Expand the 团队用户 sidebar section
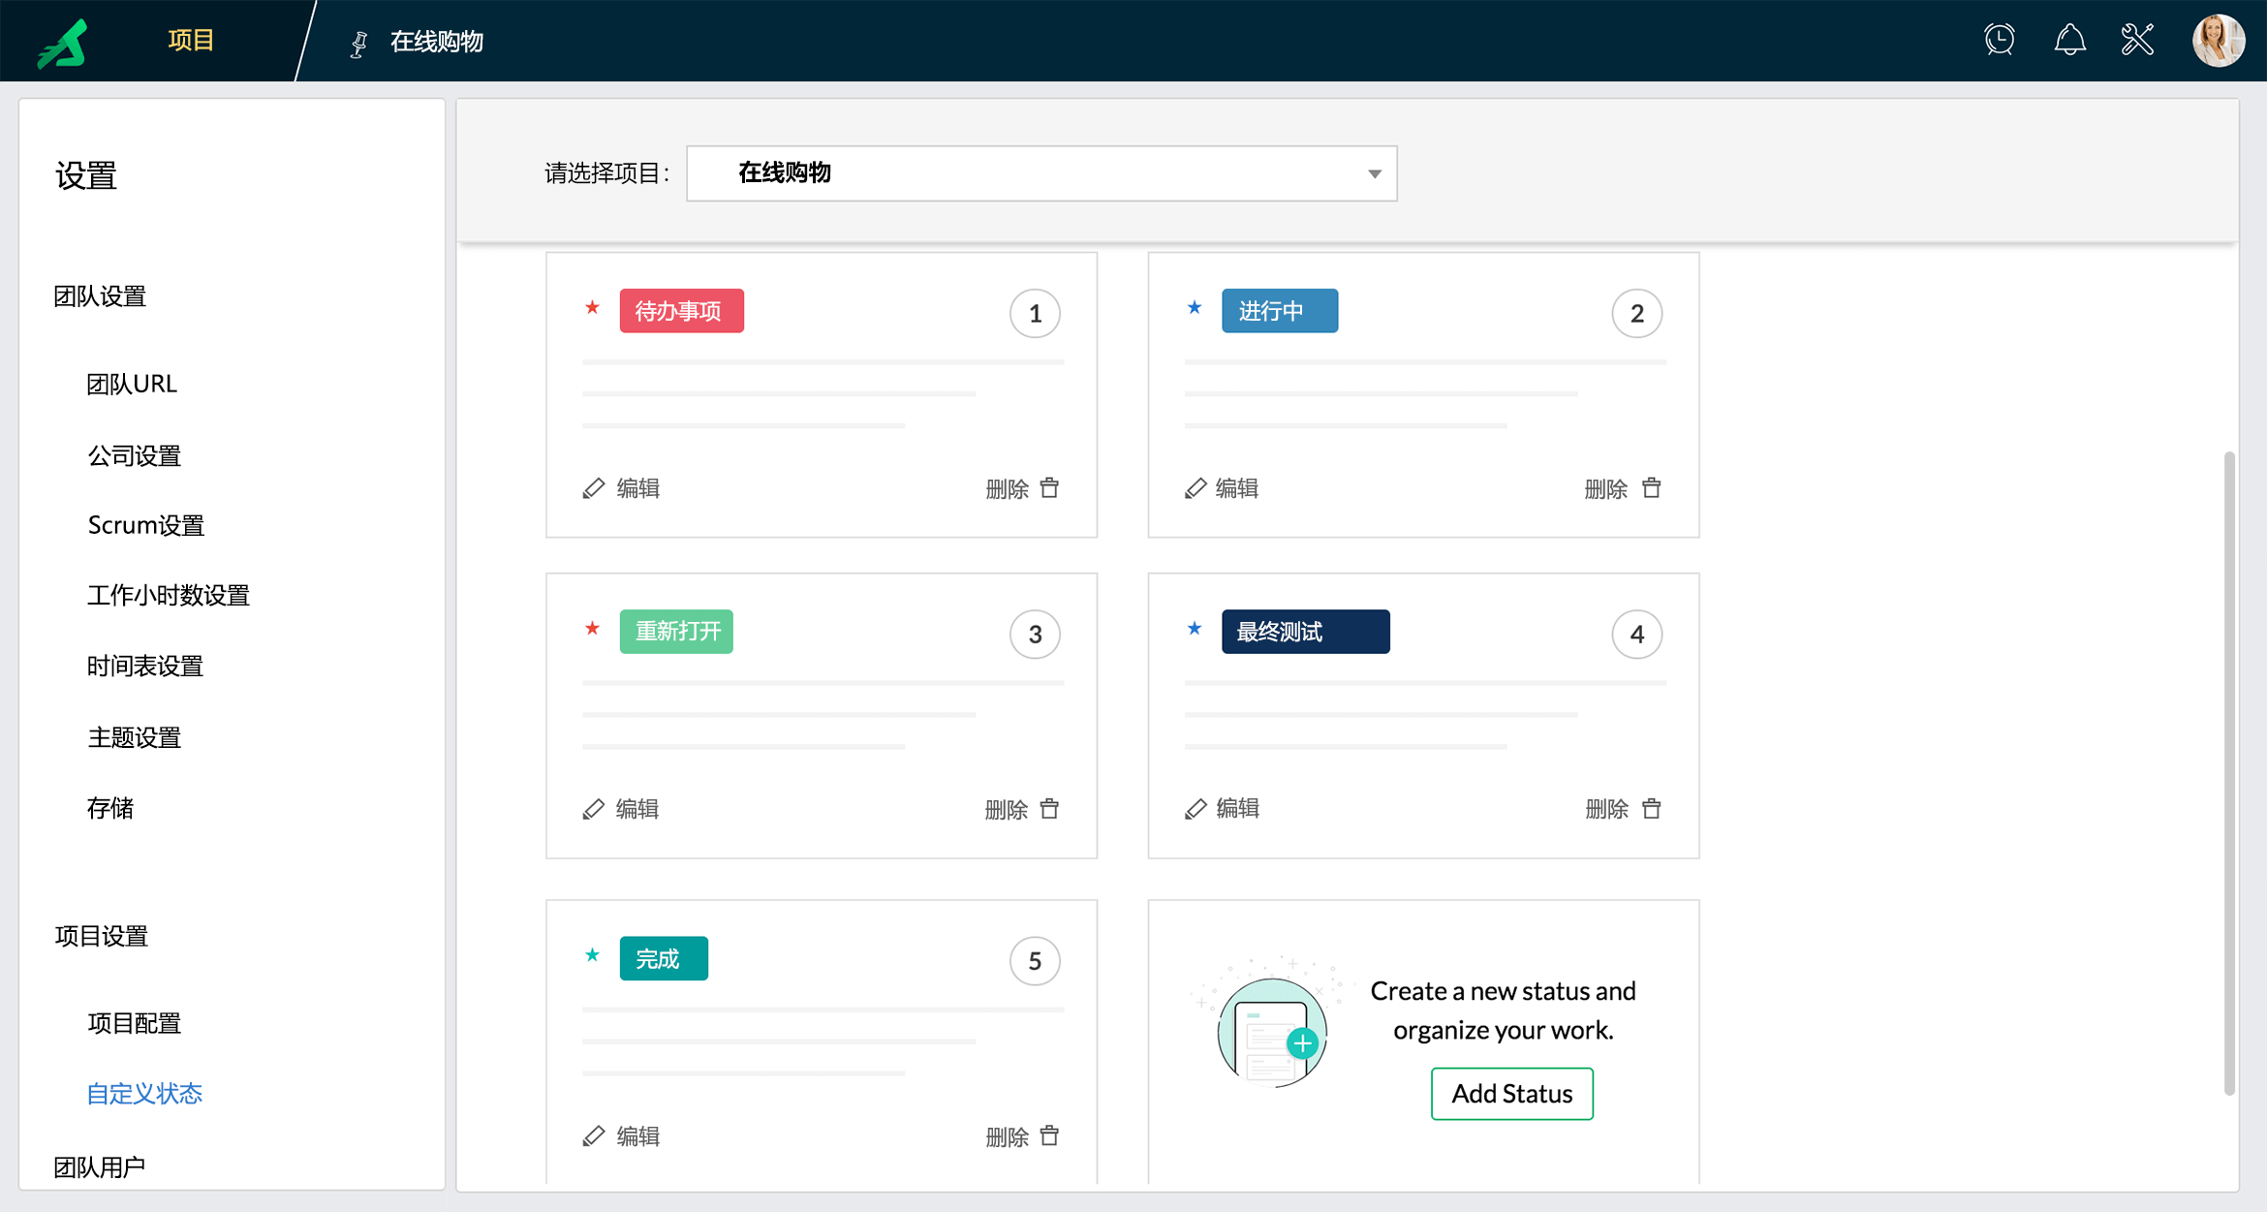Viewport: 2267px width, 1212px height. [x=100, y=1166]
